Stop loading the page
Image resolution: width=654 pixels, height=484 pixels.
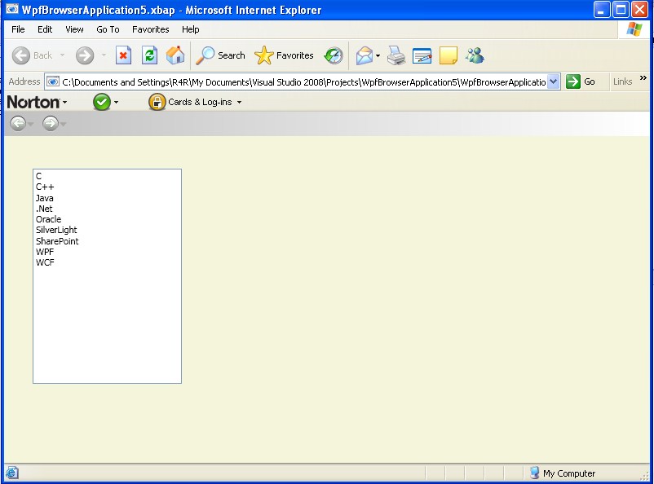coord(124,55)
